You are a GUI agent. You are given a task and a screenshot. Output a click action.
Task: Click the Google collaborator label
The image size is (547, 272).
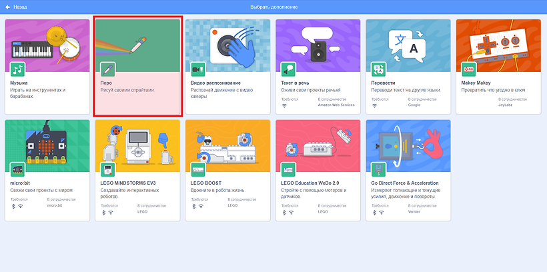pos(414,105)
